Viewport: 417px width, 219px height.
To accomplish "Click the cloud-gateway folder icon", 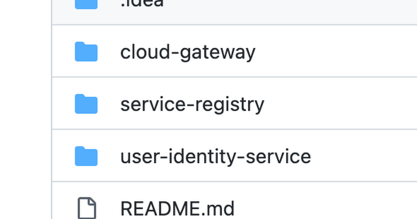I will click(86, 51).
